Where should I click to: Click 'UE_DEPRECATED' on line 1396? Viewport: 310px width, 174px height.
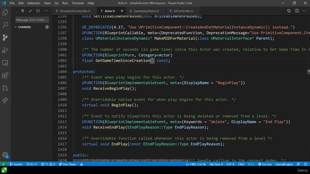pos(97,27)
